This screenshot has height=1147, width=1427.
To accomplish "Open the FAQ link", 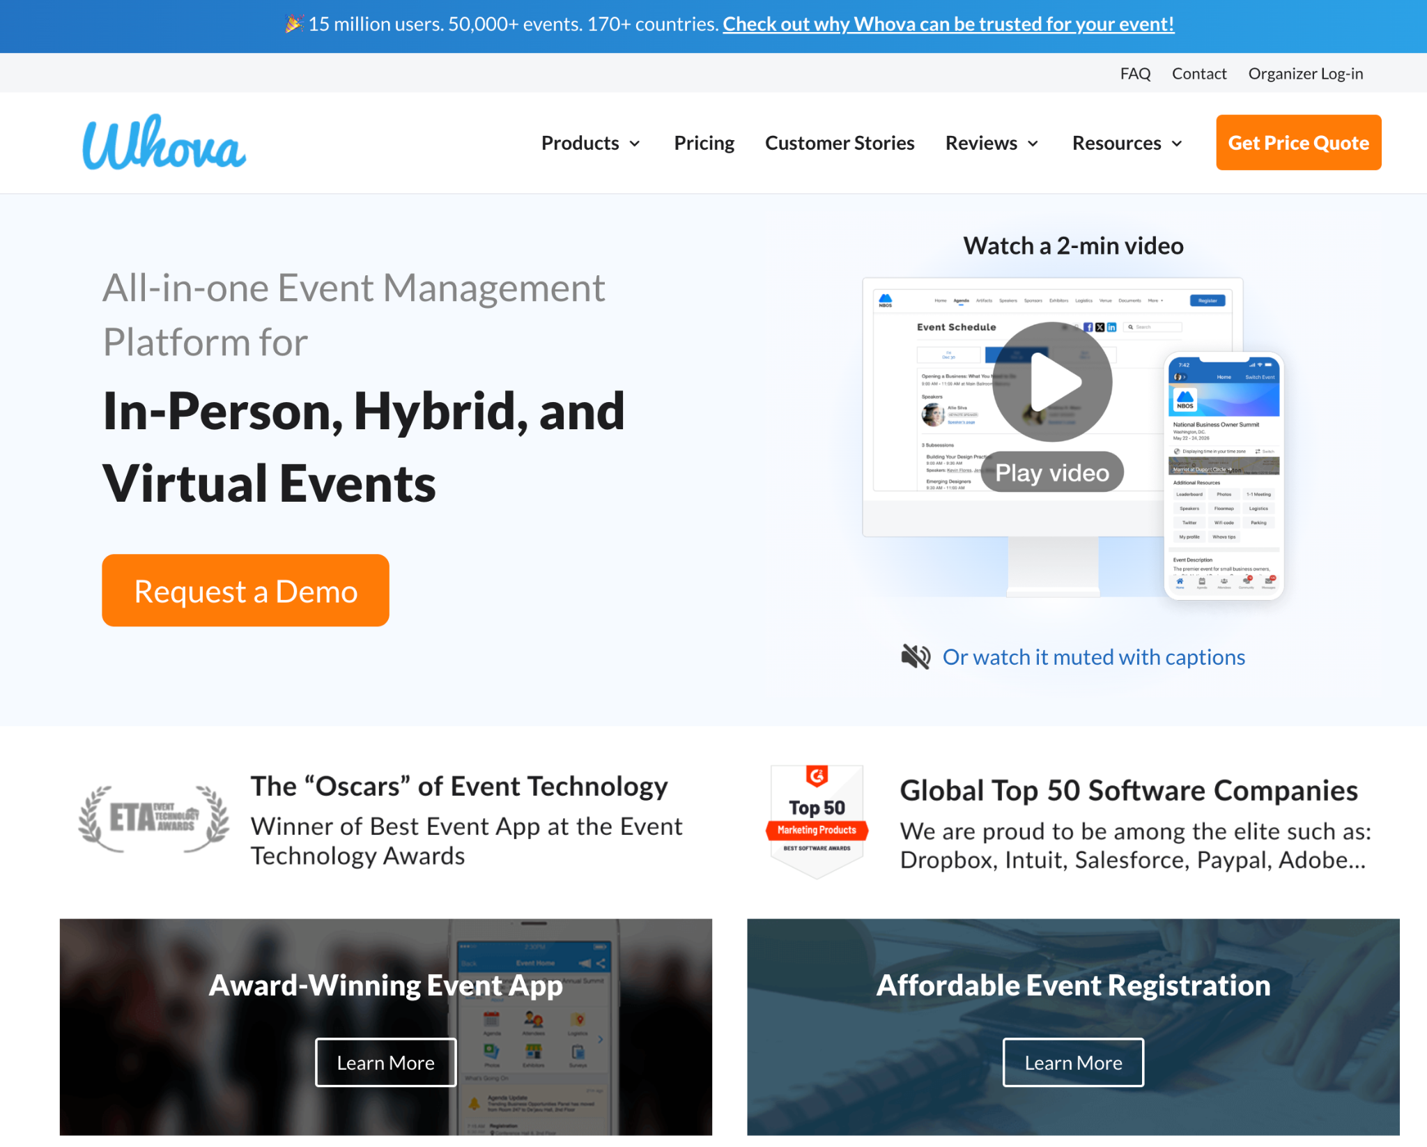I will click(1135, 74).
